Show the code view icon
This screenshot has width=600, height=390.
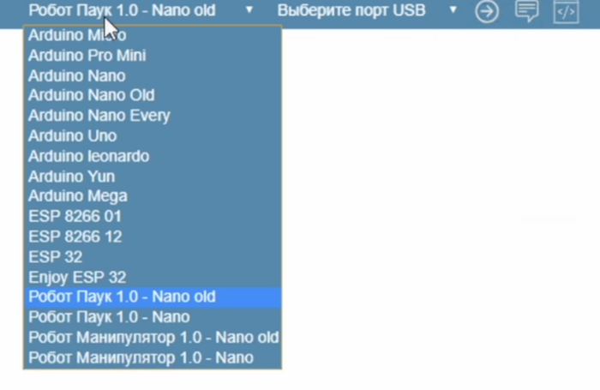tap(566, 12)
